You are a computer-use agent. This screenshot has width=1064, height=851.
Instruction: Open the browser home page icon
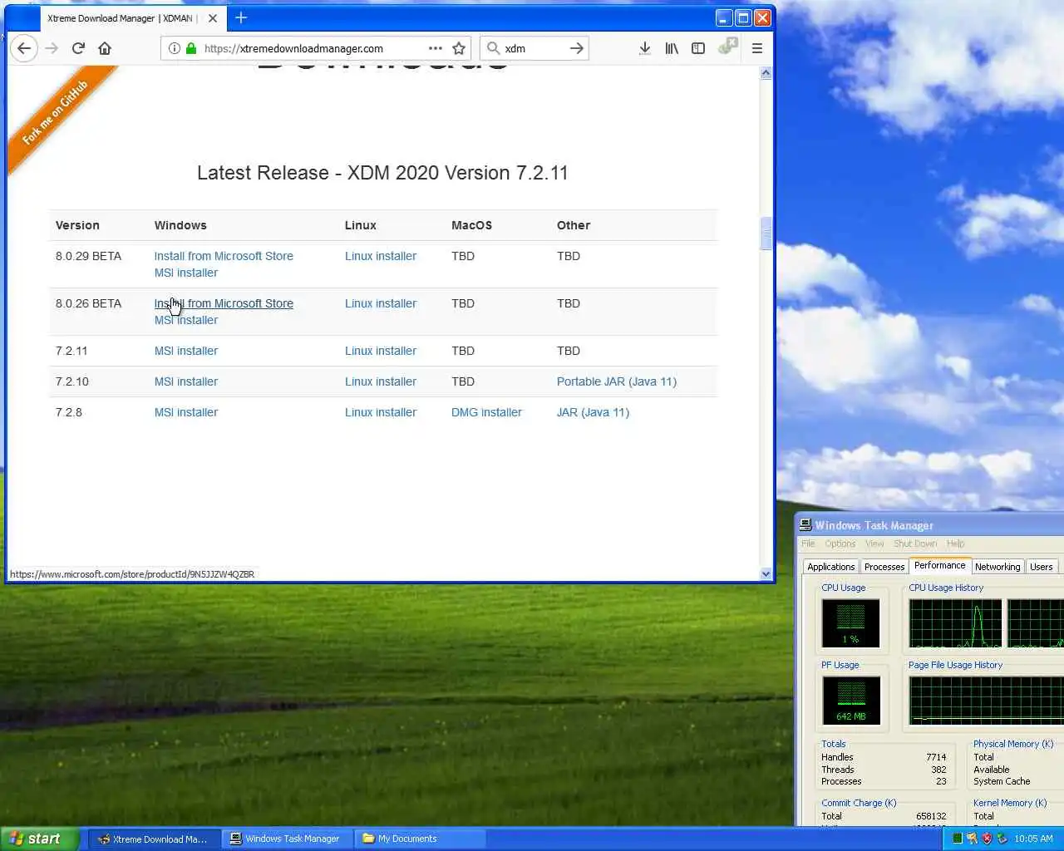click(105, 48)
